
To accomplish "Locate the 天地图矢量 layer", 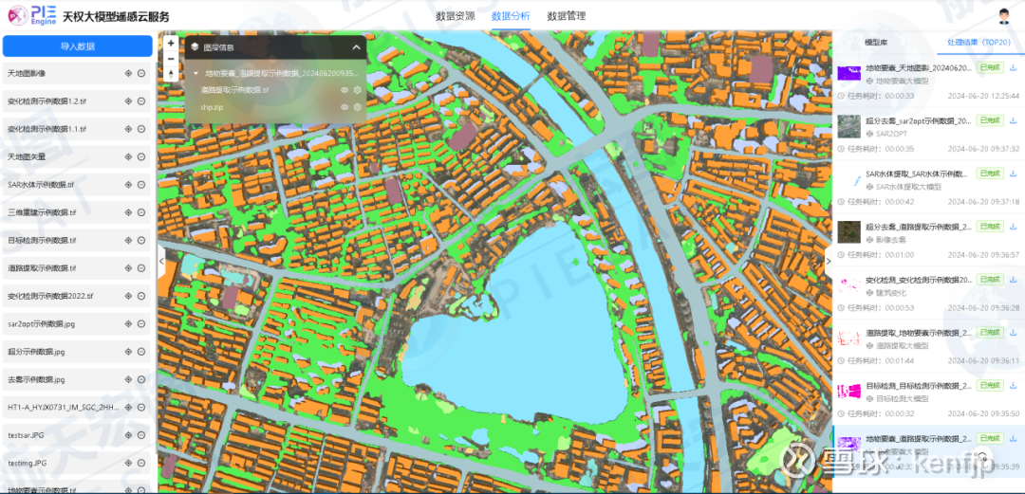I will pyautogui.click(x=128, y=156).
